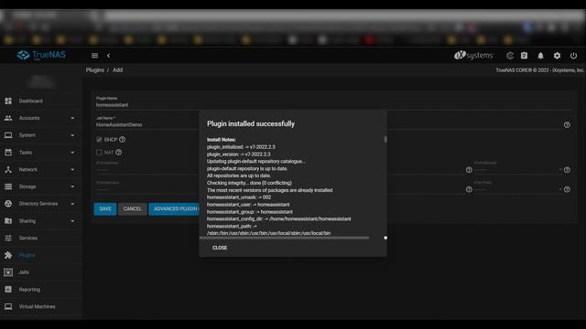Screen dimensions: 586x329
Task: Open the TrueCommand status icon
Action: 510,56
